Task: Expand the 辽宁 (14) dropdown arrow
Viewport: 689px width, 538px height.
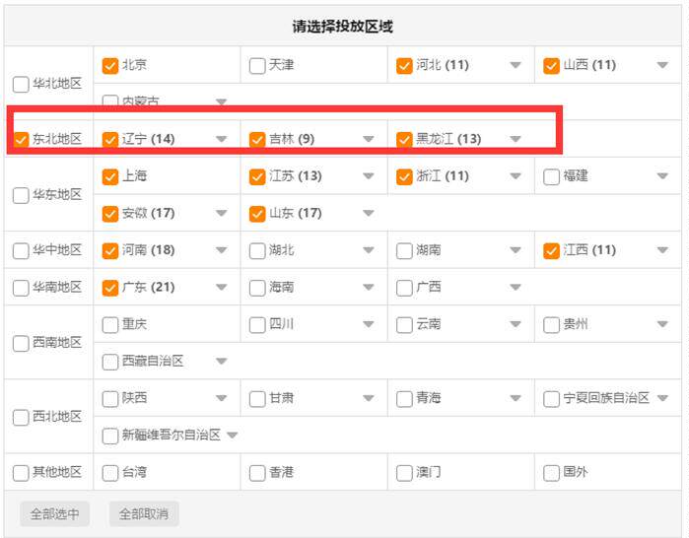Action: coord(221,140)
